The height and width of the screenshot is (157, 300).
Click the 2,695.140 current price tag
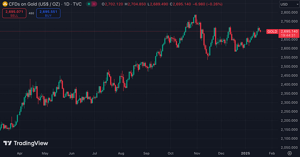pos(289,31)
